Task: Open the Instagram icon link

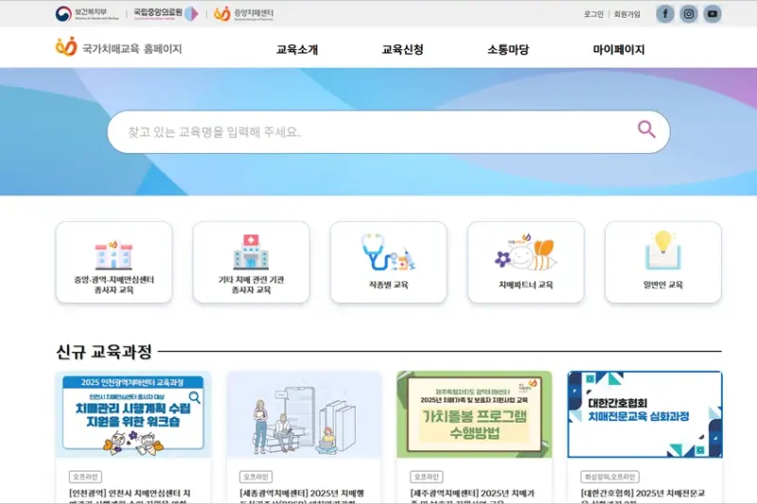Action: click(689, 14)
